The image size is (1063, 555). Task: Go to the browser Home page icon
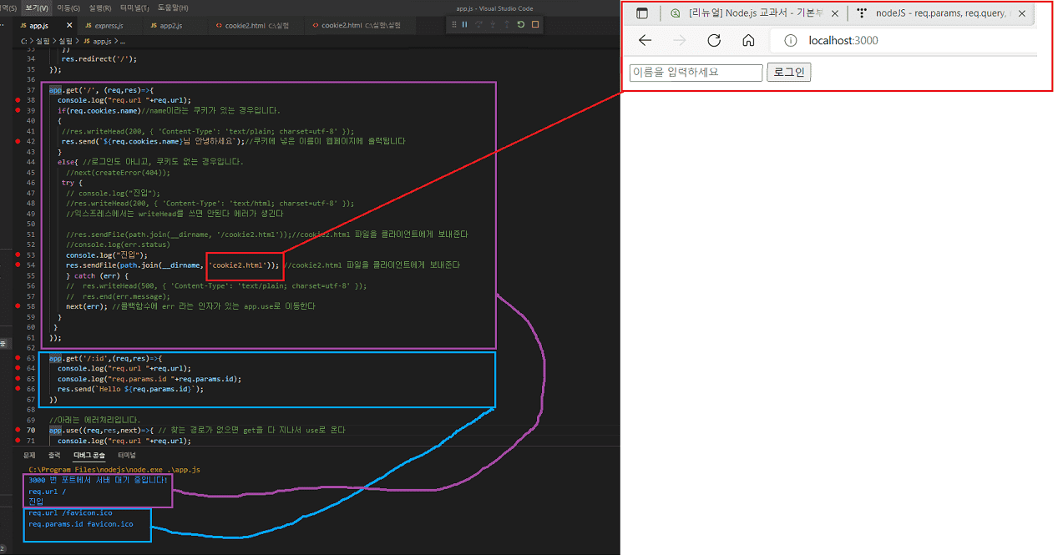[x=748, y=41]
